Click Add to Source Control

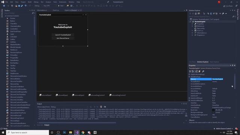tap(223, 129)
